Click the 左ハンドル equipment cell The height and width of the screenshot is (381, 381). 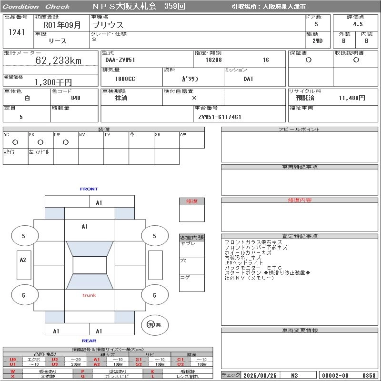41,157
